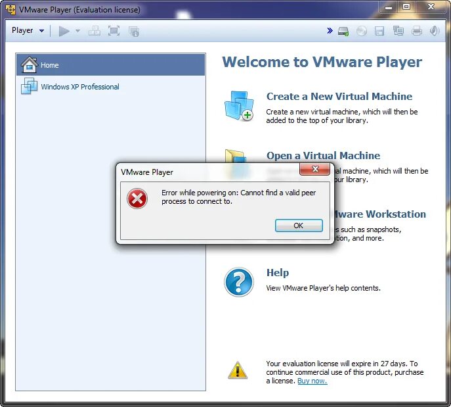The width and height of the screenshot is (451, 407).
Task: Select Windows XP Professional virtual machine
Action: click(111, 87)
